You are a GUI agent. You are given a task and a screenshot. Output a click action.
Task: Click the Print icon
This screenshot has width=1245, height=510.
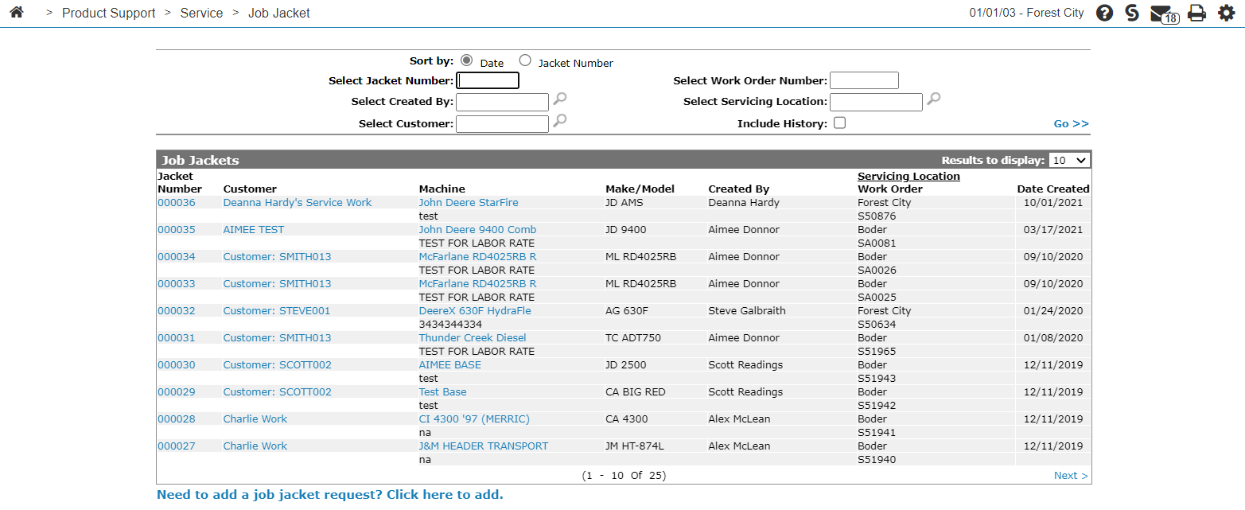1196,13
